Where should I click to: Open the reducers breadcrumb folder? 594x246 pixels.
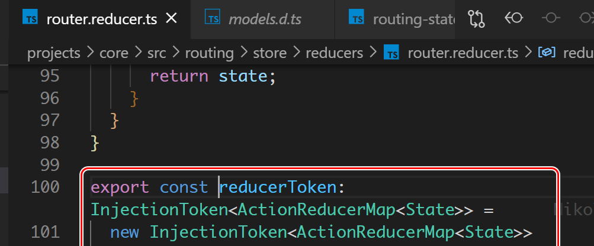335,53
